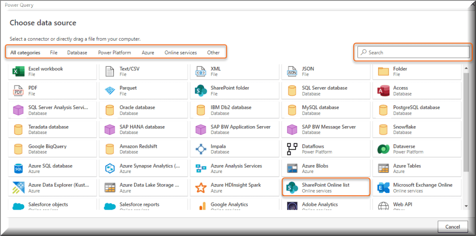
Task: Open the Other category tab
Action: 213,52
